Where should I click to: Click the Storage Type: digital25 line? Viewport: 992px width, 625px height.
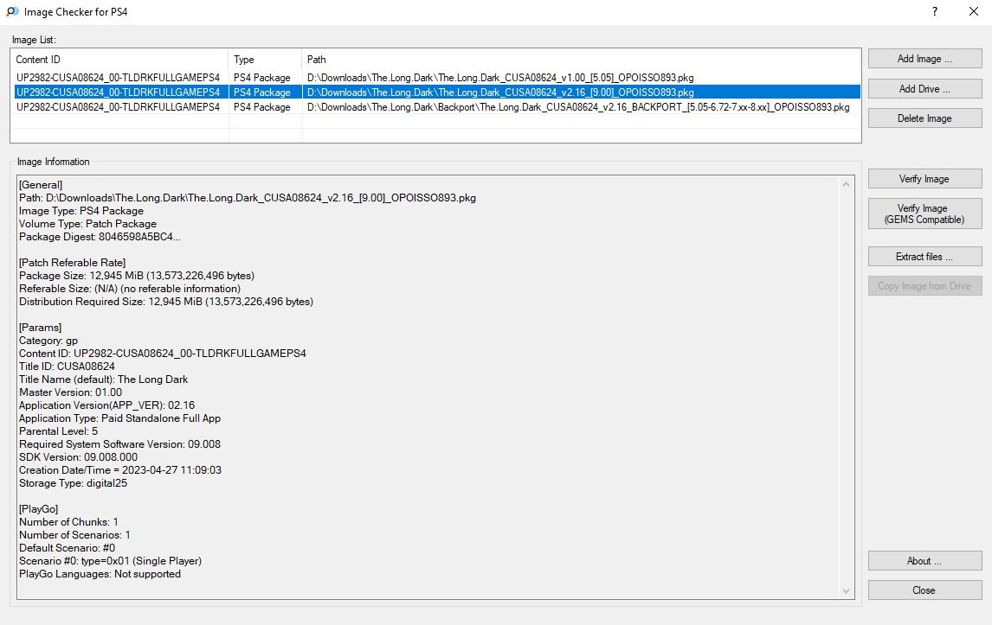pyautogui.click(x=74, y=483)
